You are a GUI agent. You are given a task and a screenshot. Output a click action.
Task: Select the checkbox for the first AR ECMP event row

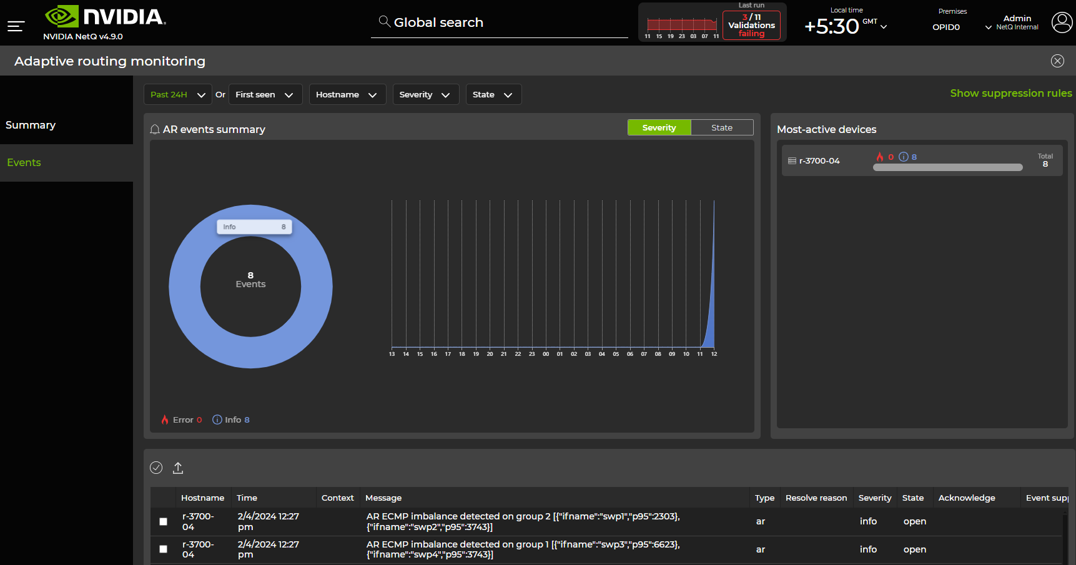click(x=163, y=521)
